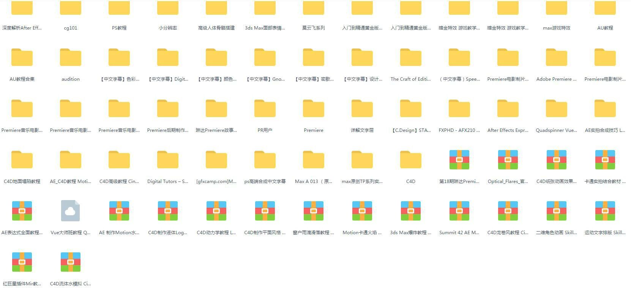Click the label 【中文字幕】Digit...

(x=168, y=79)
